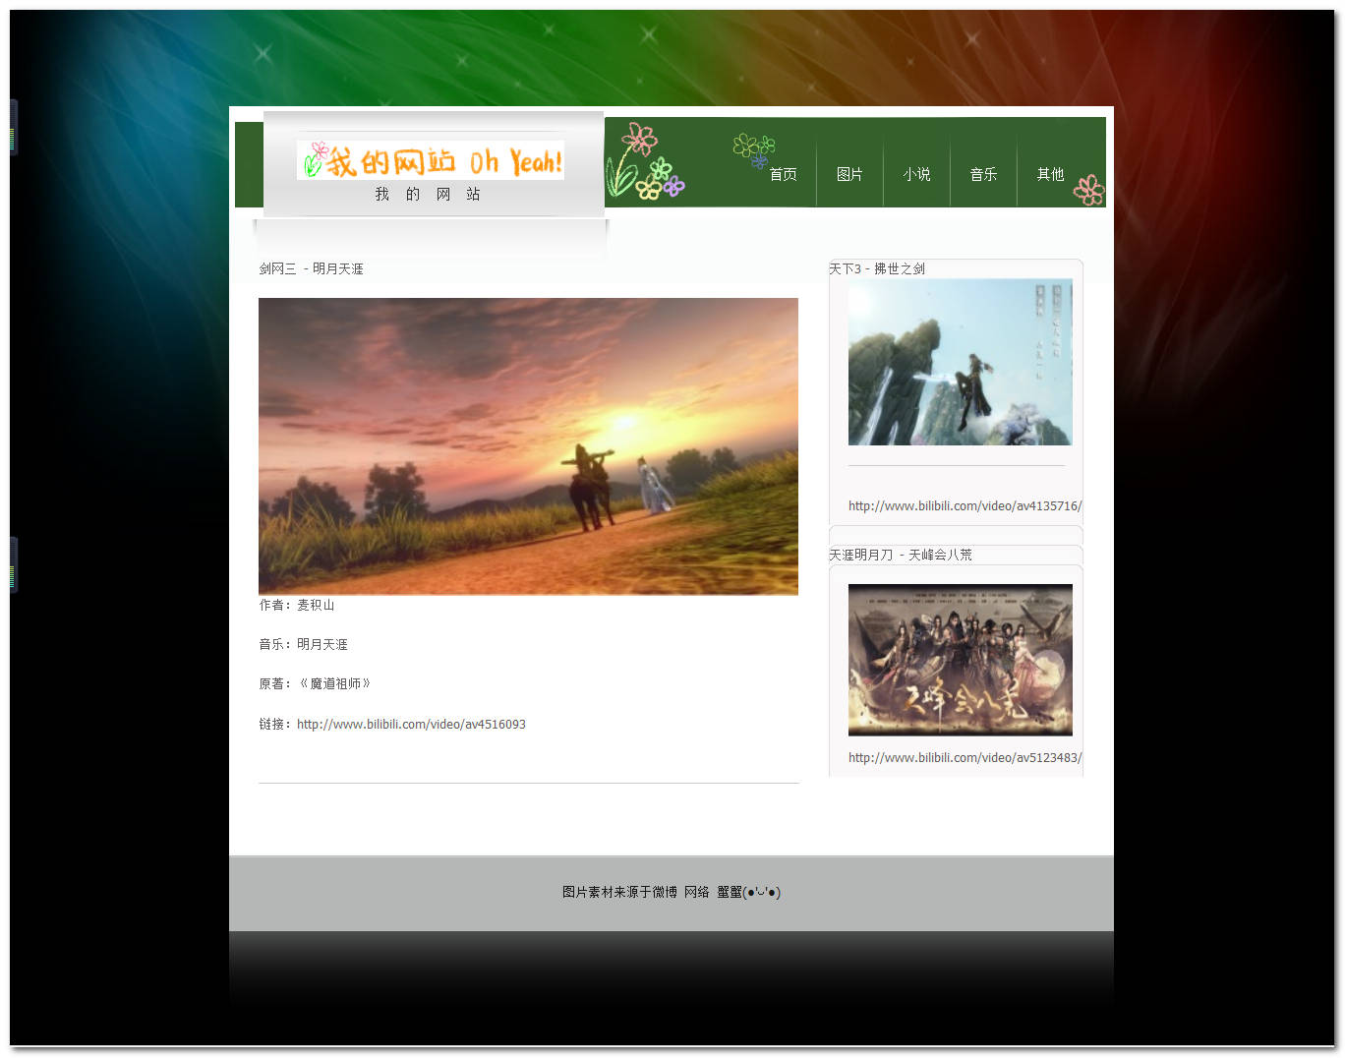Open the 小说 menu item
The image size is (1345, 1058).
[x=916, y=174]
